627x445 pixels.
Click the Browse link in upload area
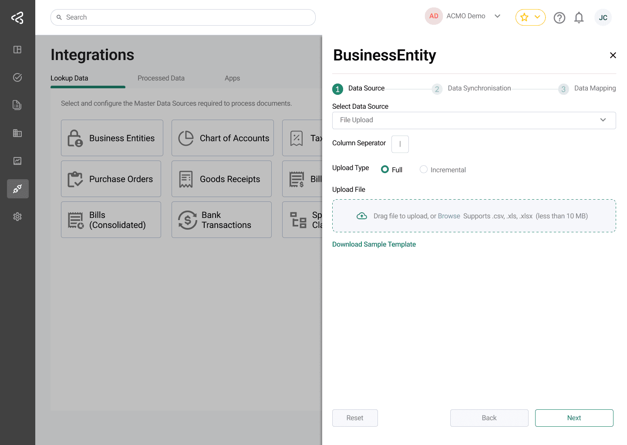[x=448, y=216]
